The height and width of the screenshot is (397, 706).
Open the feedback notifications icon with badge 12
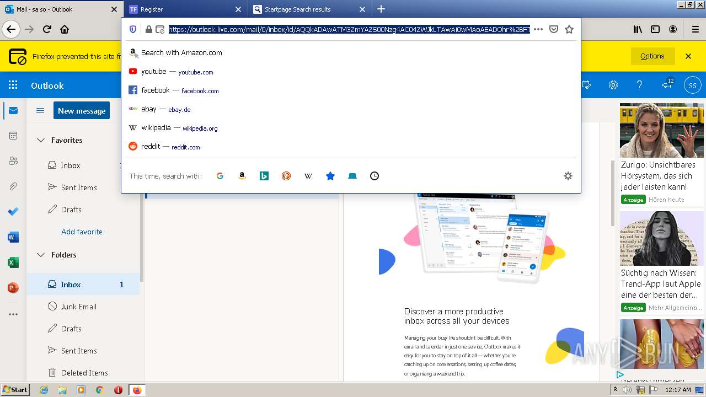(x=667, y=84)
